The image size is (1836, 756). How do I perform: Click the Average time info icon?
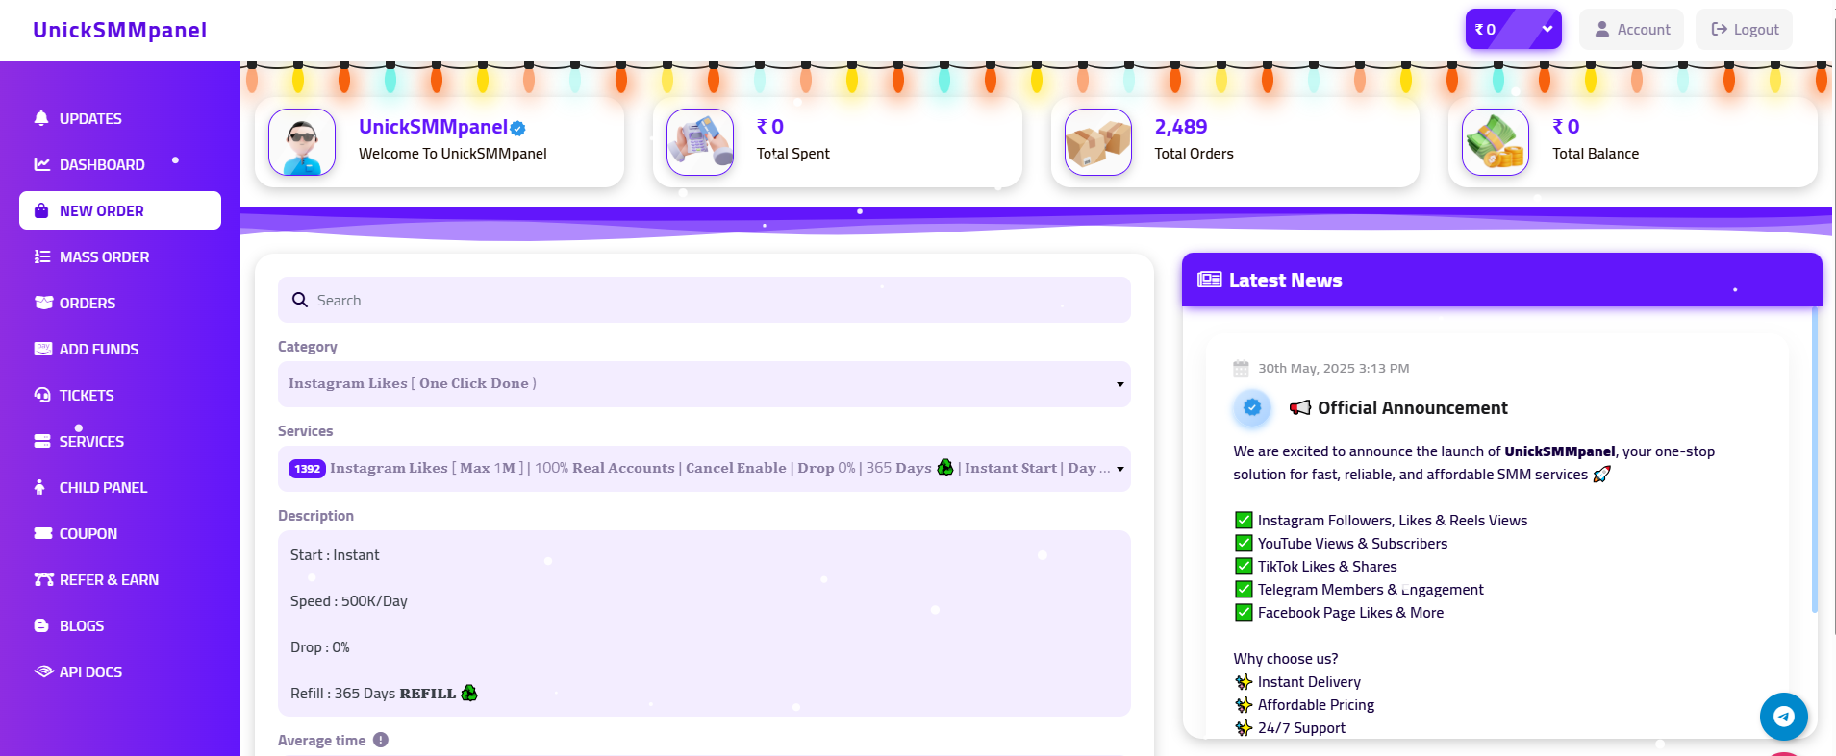pos(381,740)
